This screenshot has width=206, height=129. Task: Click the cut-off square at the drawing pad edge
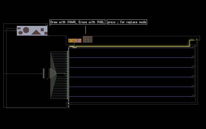(46, 33)
